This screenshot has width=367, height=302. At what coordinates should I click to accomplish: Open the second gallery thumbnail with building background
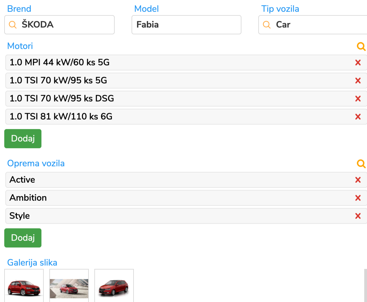coord(69,286)
